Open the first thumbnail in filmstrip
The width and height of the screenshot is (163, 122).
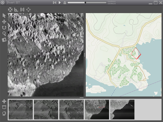21,110
